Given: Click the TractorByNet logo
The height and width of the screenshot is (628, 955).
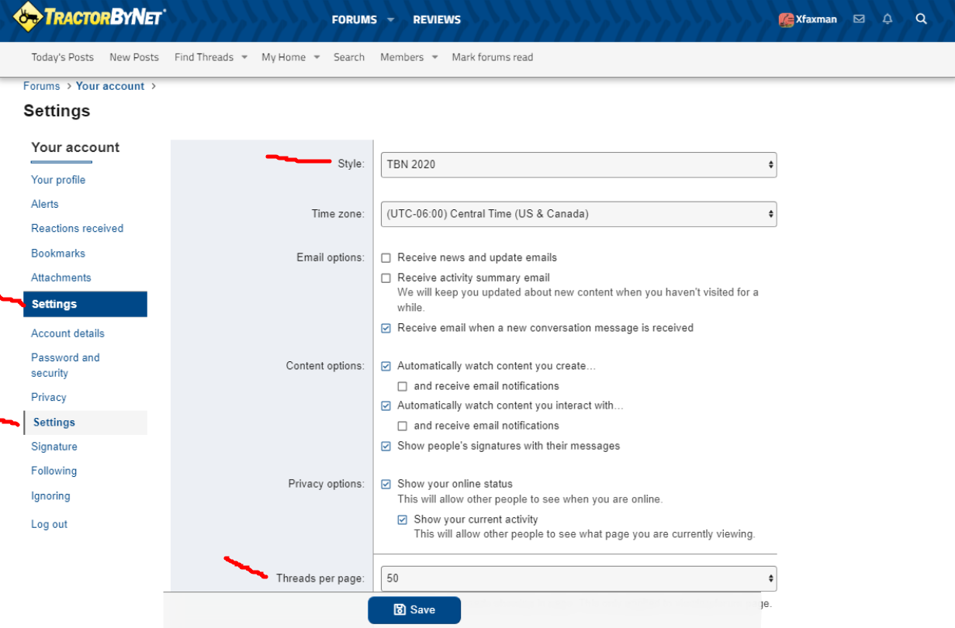Looking at the screenshot, I should pyautogui.click(x=90, y=17).
